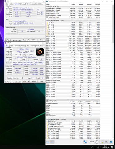Select Caches tab in lower CPU-Z window
Screen dimensions: 115x149
(11, 46)
